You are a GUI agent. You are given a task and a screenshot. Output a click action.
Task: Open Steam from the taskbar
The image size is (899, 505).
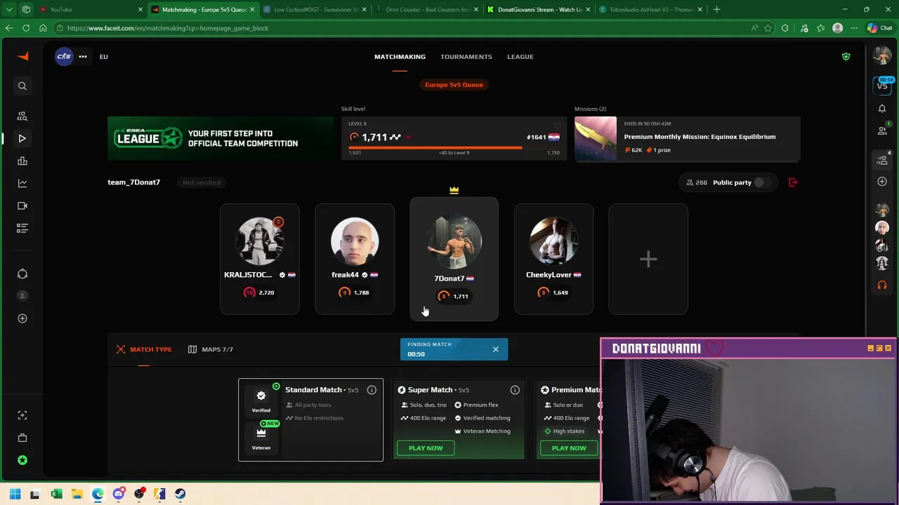click(x=180, y=494)
